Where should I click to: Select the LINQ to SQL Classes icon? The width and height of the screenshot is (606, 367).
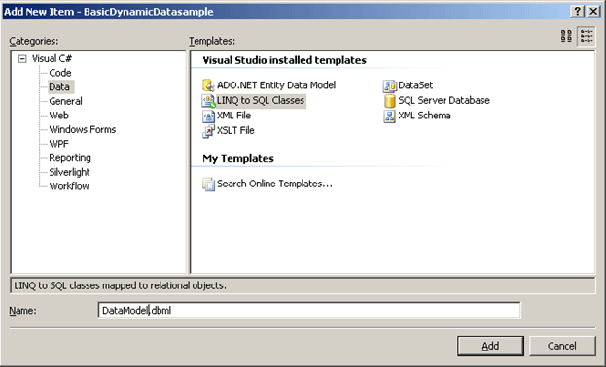coord(208,101)
